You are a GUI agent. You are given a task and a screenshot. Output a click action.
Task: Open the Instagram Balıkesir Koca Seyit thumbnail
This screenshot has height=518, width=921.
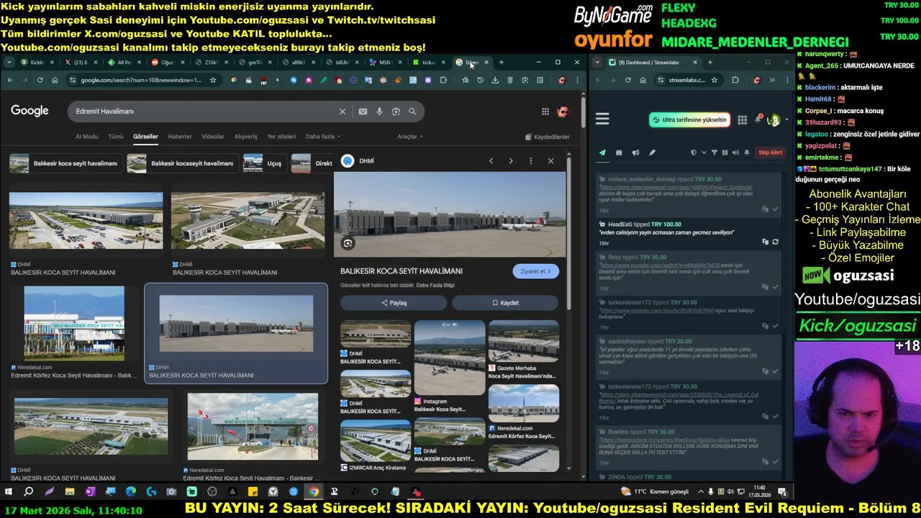click(x=450, y=358)
